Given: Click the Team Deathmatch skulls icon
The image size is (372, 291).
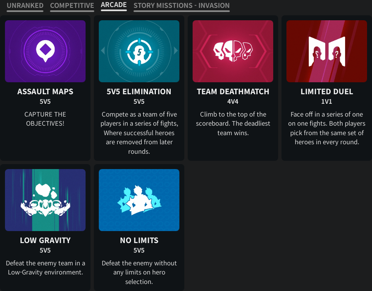Looking at the screenshot, I should [x=233, y=51].
